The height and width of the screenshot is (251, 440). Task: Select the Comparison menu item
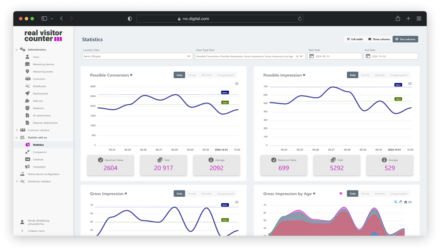pos(40,152)
